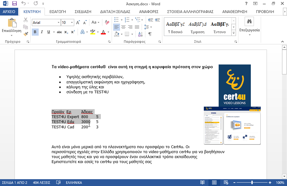The width and height of the screenshot is (287, 186).
Task: Undo the last action
Action: pos(23,3)
